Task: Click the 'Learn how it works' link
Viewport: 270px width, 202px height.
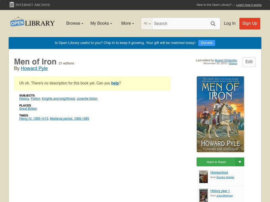Action: (249, 5)
